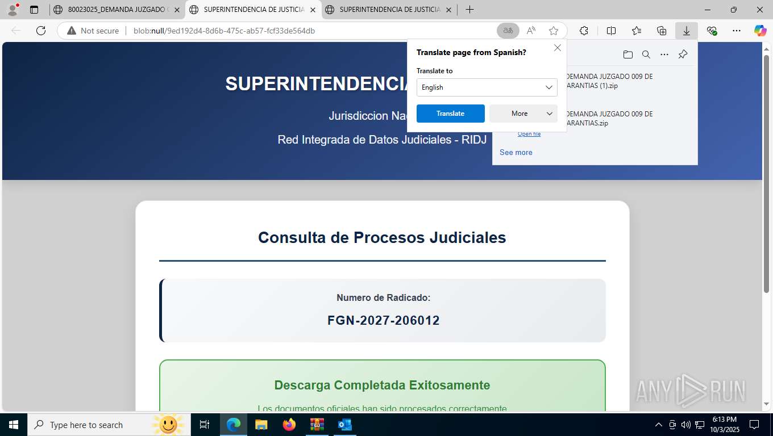The image size is (773, 436).
Task: Click the page vertical scrollbar thumb
Action: point(766,174)
